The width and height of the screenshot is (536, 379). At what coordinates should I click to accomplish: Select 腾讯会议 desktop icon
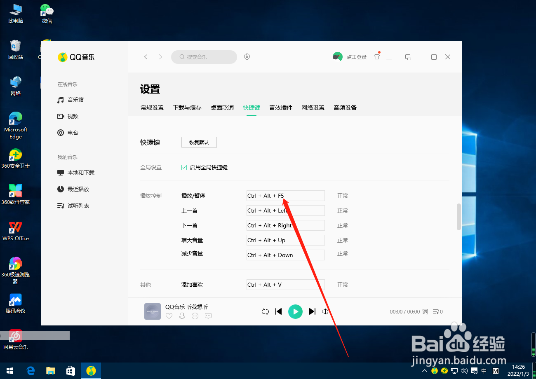16,304
